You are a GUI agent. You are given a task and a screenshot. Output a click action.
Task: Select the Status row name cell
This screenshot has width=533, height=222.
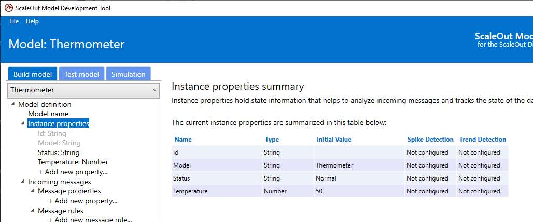coord(217,178)
